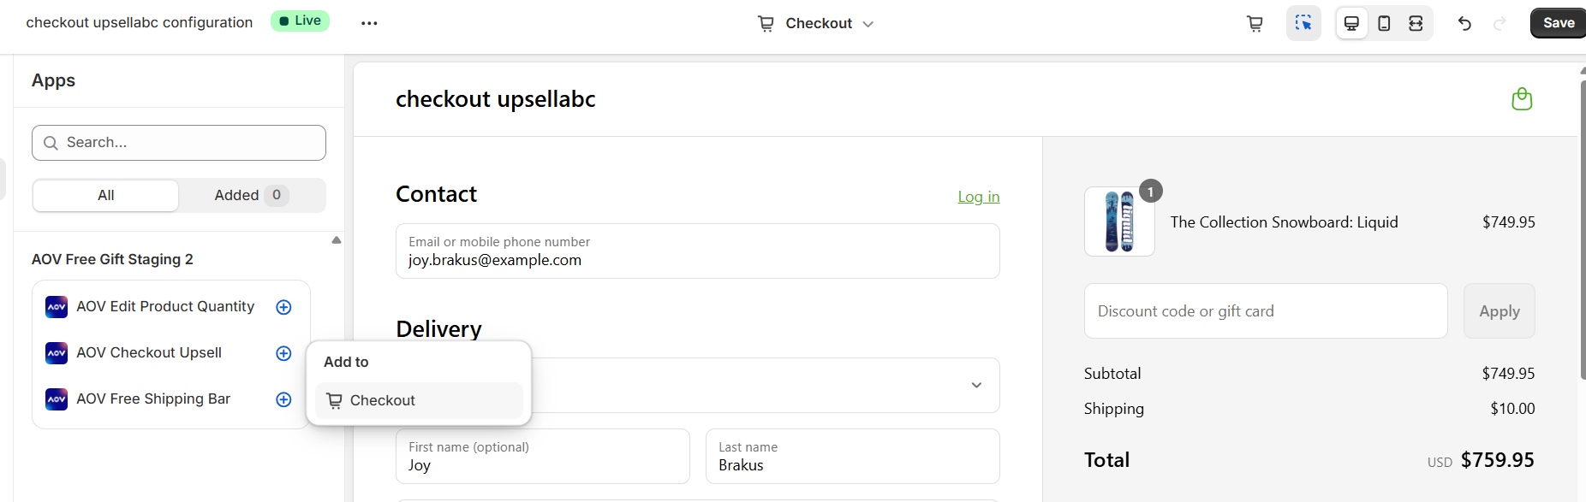This screenshot has width=1586, height=502.
Task: Open the Checkout page selector dropdown
Action: pos(816,23)
